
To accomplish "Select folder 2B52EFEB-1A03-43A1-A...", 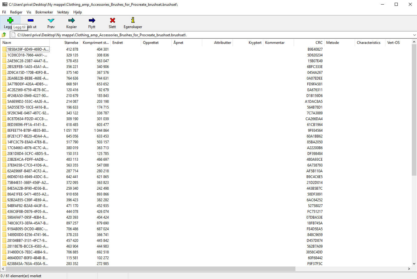I will [x=28, y=67].
